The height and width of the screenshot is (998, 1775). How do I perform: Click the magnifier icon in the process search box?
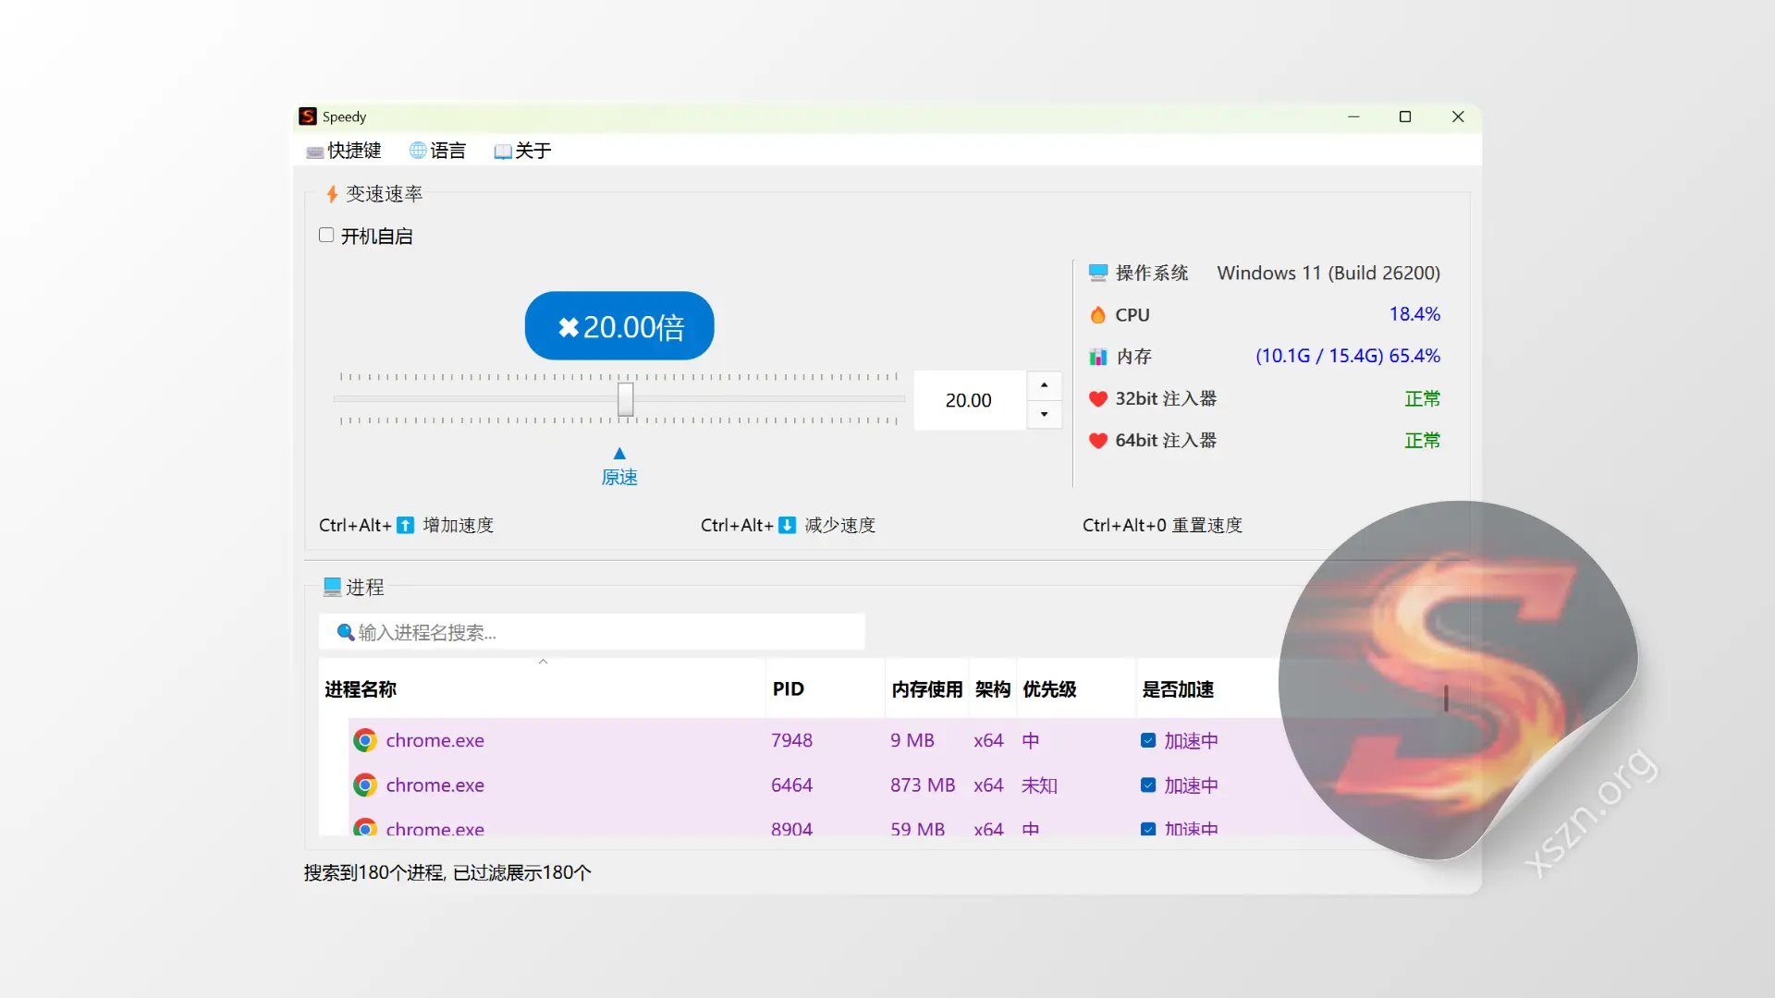pyautogui.click(x=344, y=632)
